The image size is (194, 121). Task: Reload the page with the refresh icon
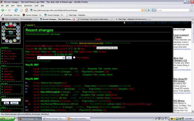point(16,10)
